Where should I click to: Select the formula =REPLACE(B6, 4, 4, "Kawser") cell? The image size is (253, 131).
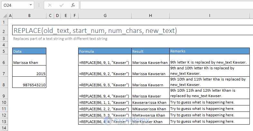pos(105,121)
